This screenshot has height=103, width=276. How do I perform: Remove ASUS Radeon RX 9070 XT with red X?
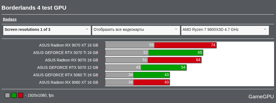pyautogui.click(x=100, y=45)
